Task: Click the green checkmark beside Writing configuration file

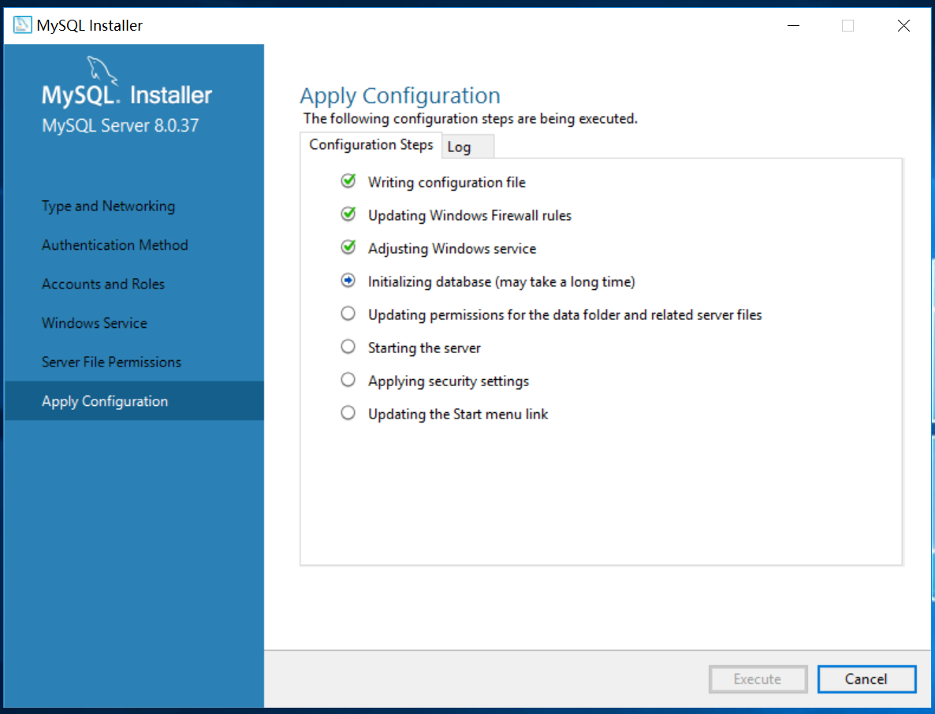Action: 348,180
